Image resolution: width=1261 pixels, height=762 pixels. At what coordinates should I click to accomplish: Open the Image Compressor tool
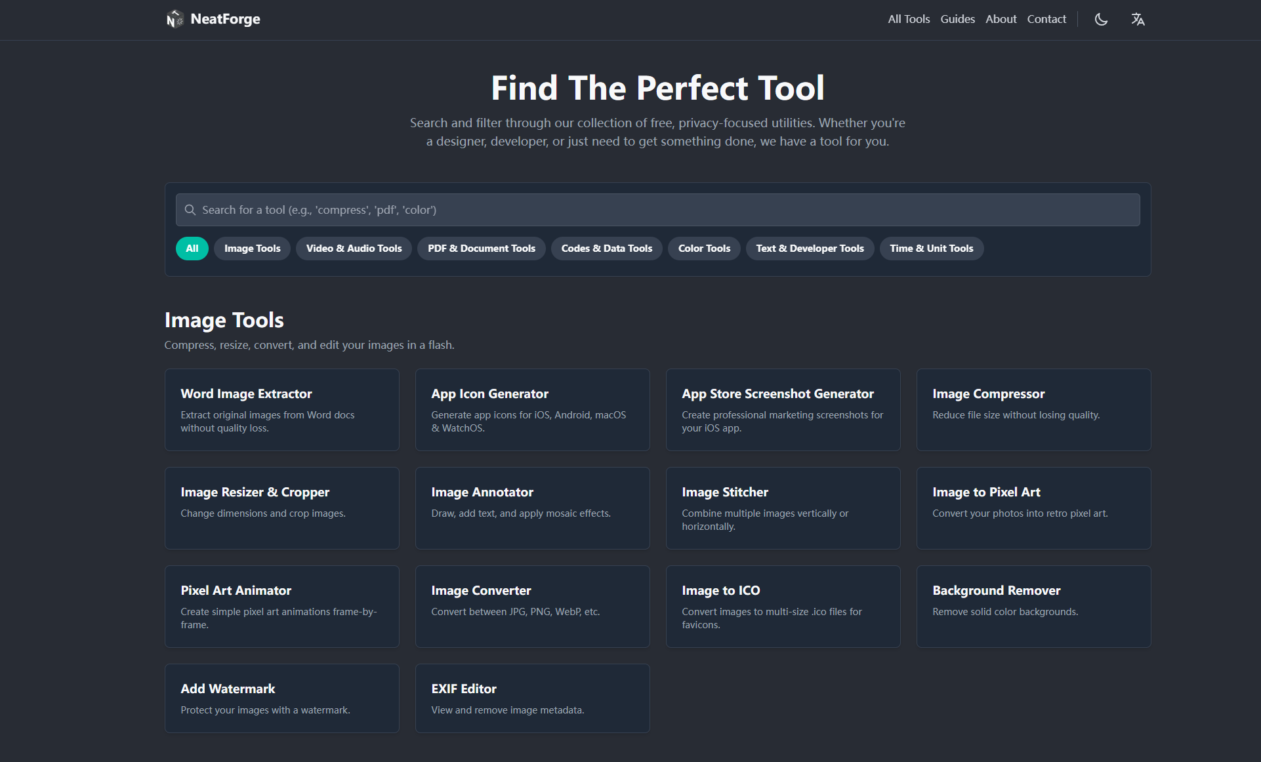tap(1033, 409)
